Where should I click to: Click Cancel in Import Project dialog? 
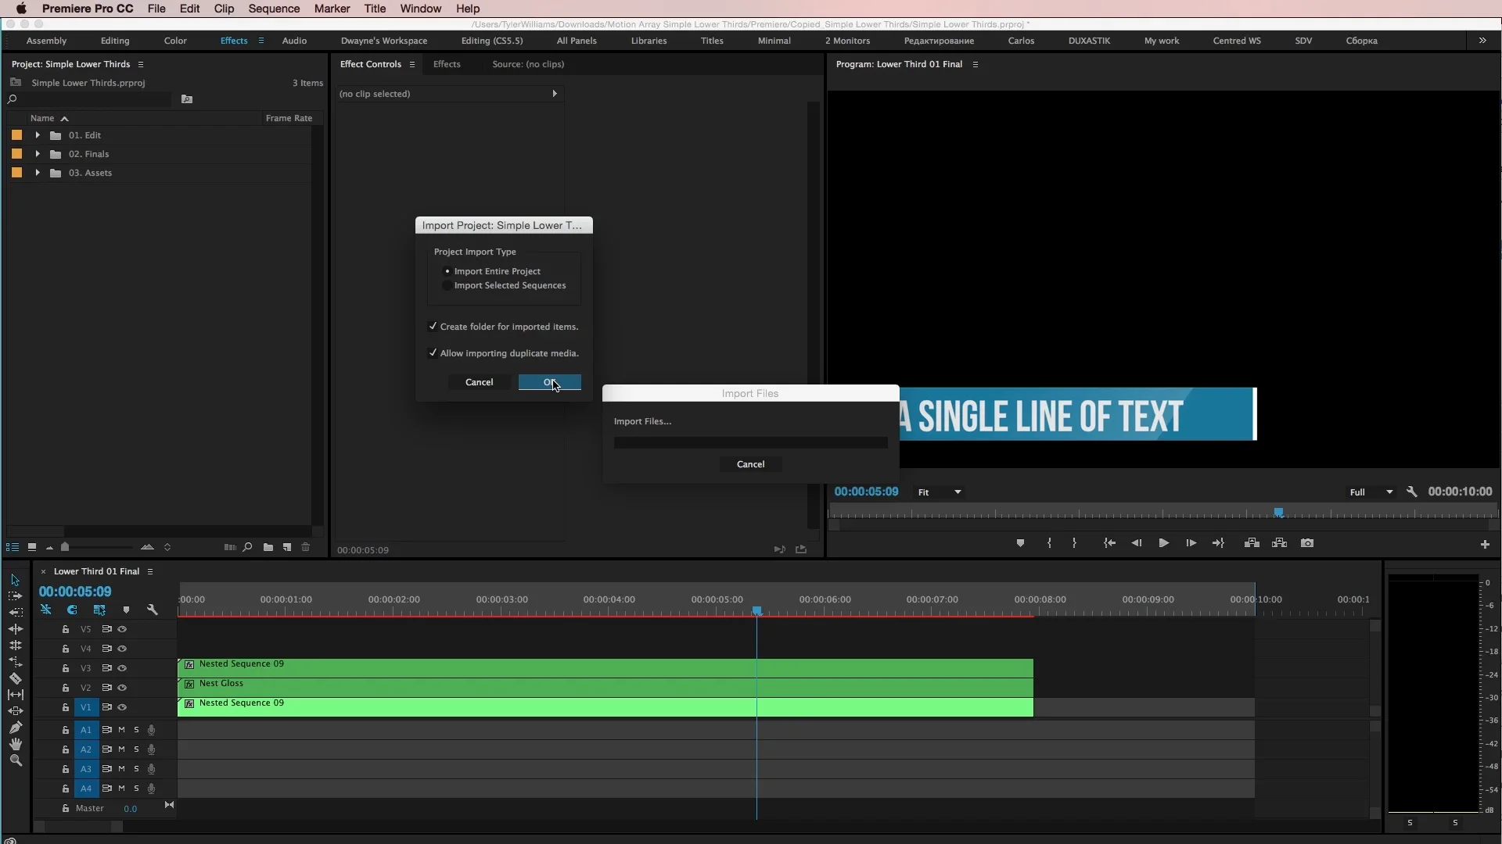tap(479, 382)
